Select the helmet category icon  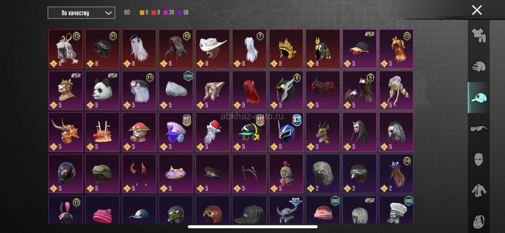(479, 66)
